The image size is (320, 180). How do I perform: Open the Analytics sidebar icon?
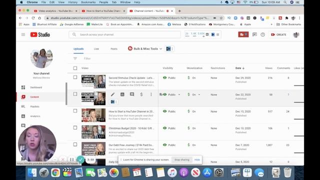[23, 116]
